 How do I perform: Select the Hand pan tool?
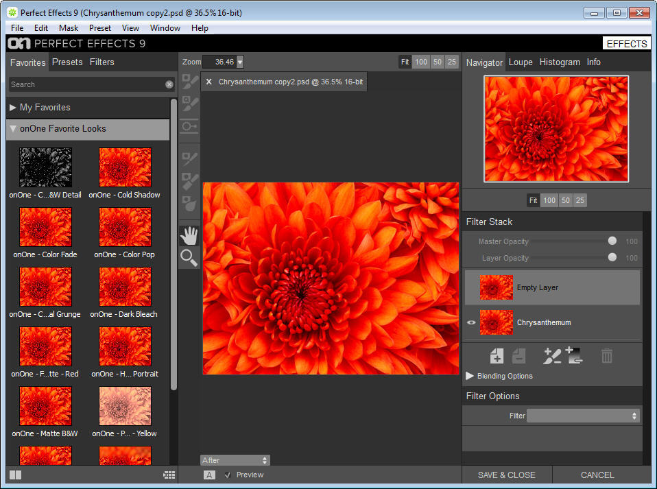click(x=189, y=236)
